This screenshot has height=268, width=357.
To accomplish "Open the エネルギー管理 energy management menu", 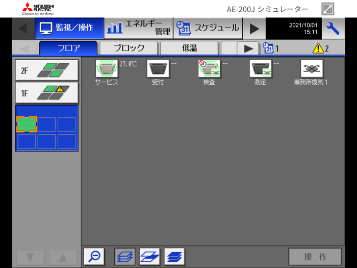I will pyautogui.click(x=139, y=28).
